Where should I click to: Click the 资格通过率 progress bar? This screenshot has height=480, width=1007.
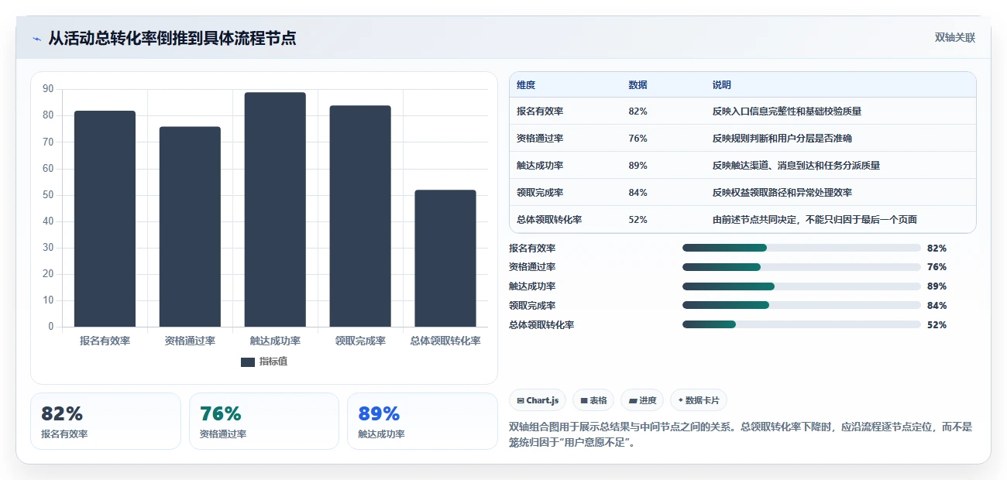801,267
